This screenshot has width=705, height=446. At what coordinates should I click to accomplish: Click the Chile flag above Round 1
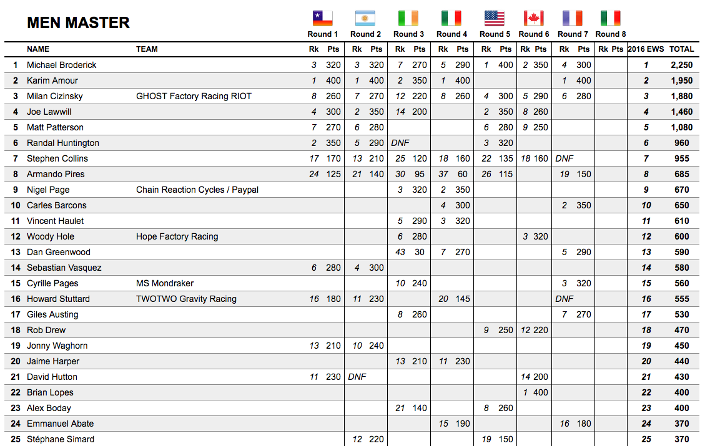pyautogui.click(x=323, y=18)
